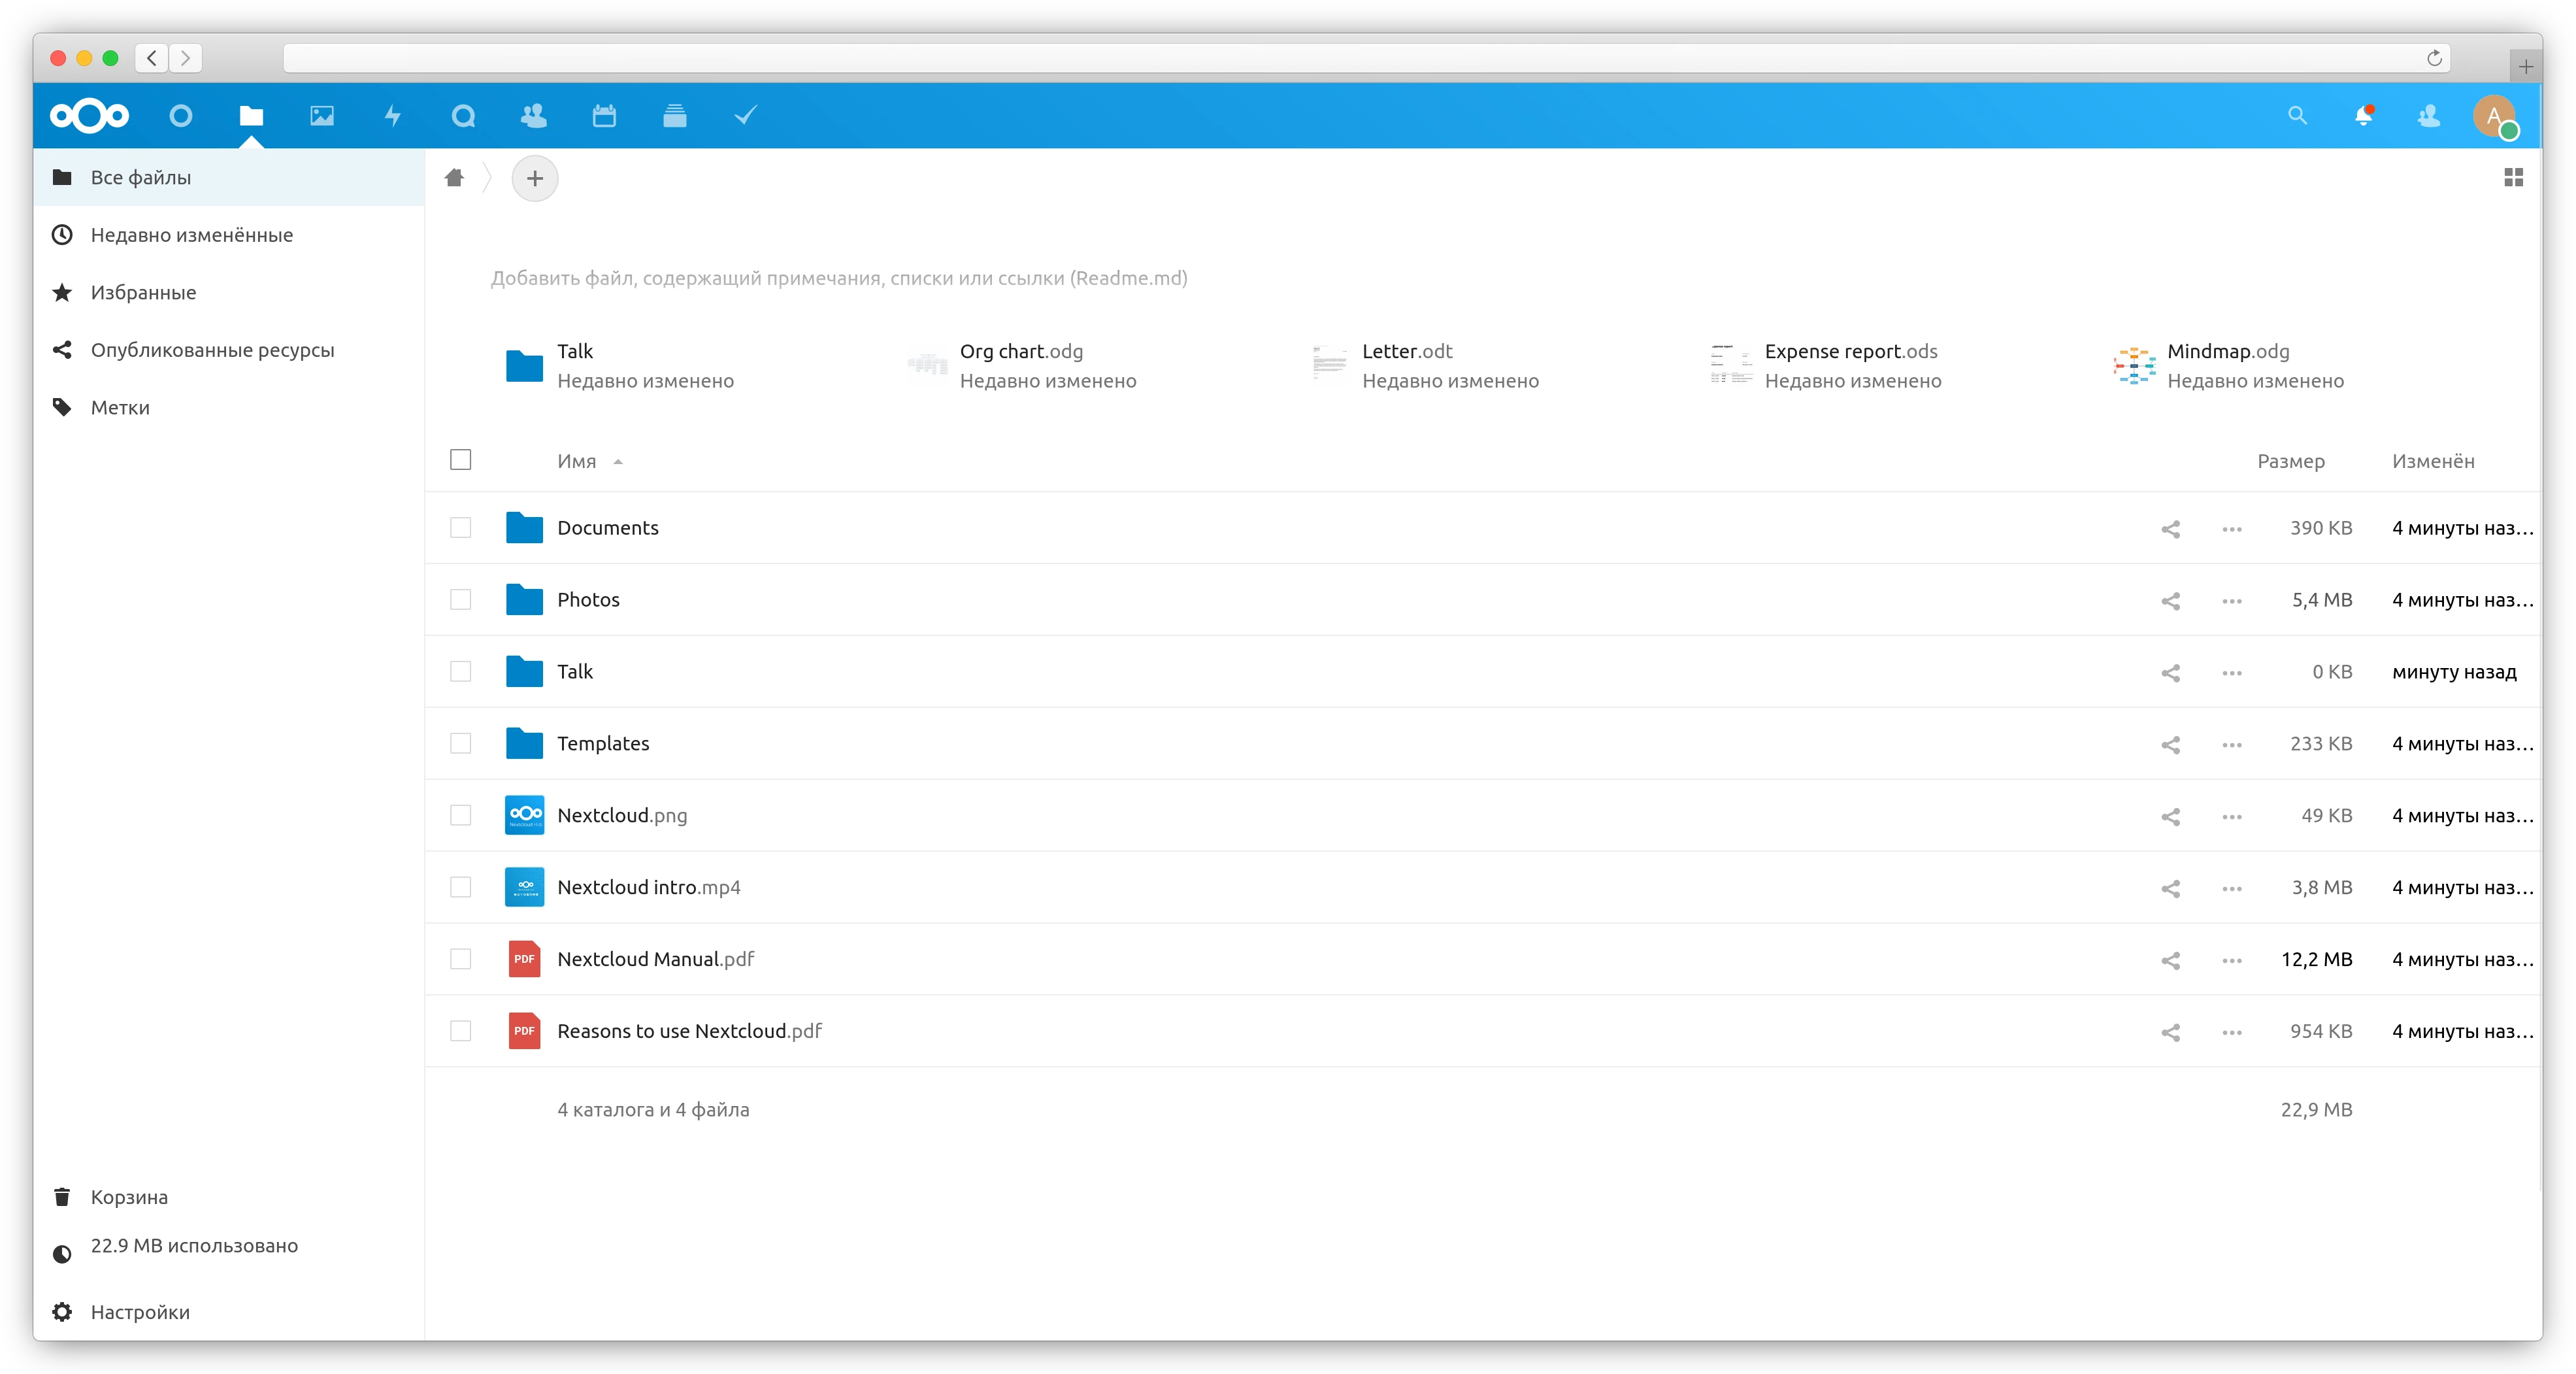Image resolution: width=2576 pixels, height=1374 pixels.
Task: Open the Photos app in the top bar
Action: pos(321,116)
